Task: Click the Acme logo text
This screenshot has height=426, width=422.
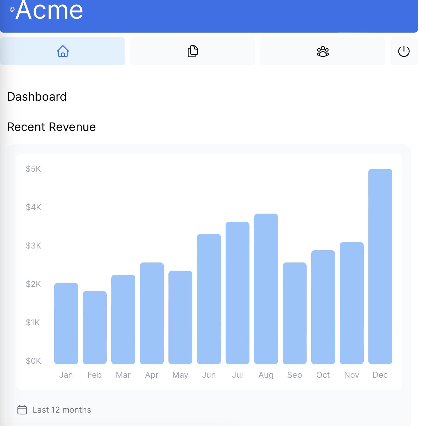Action: (x=49, y=10)
